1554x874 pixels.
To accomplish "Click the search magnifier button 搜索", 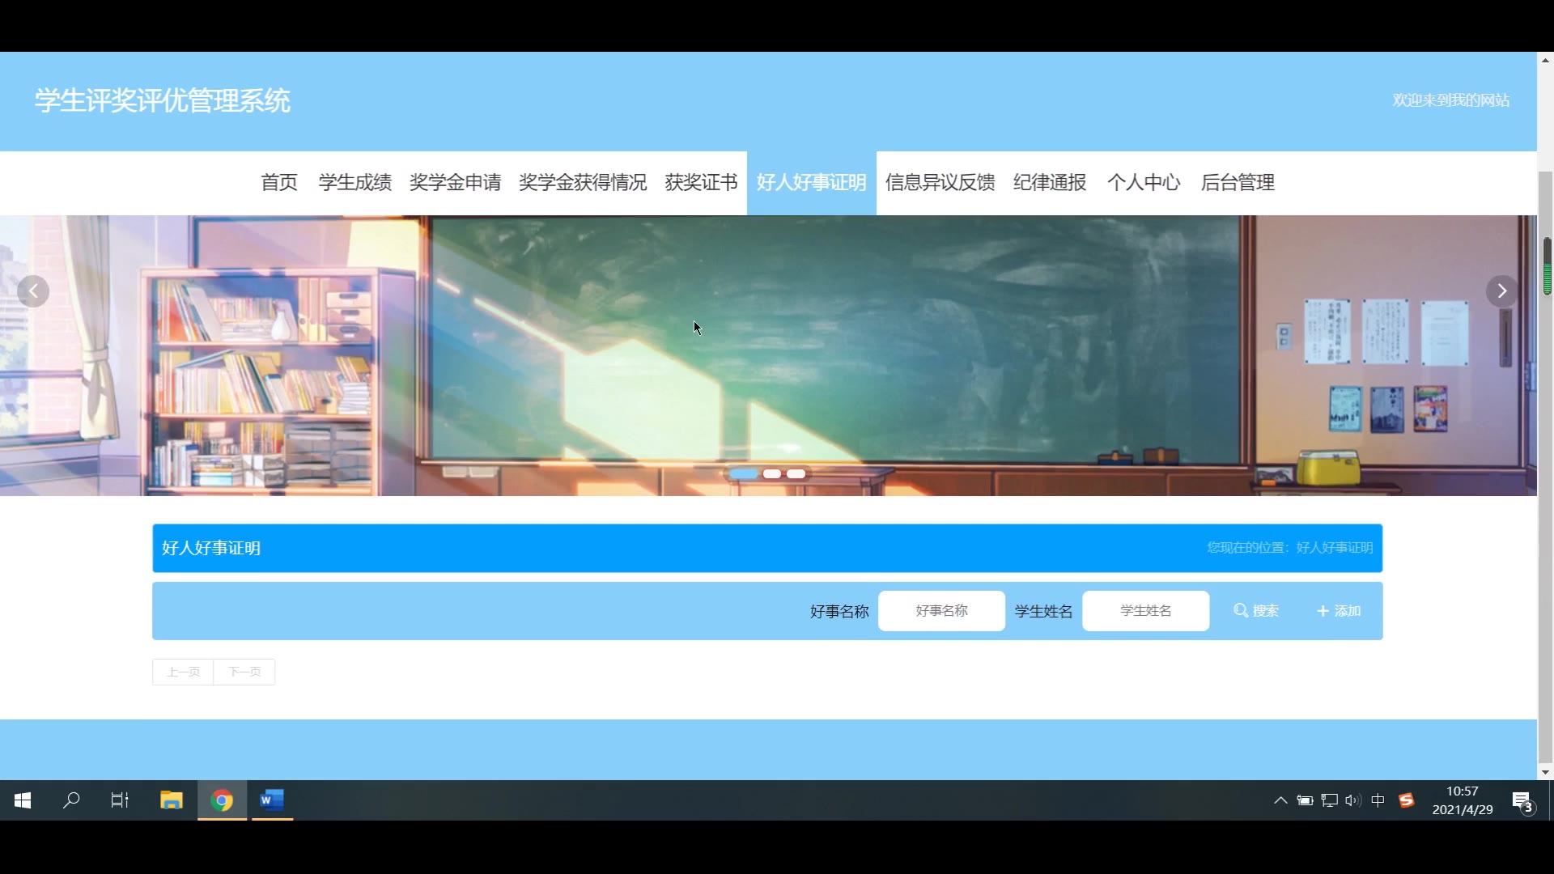I will 1256,611.
